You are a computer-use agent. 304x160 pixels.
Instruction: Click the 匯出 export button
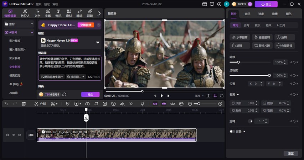(266, 4)
